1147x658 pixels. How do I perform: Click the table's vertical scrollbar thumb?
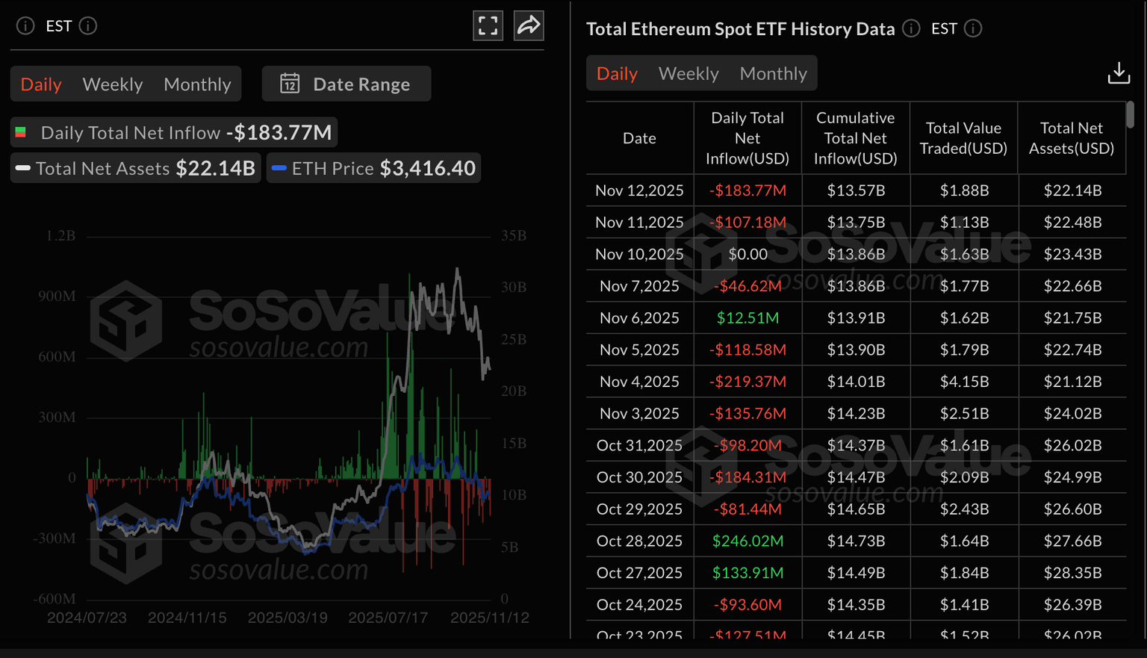pyautogui.click(x=1130, y=115)
